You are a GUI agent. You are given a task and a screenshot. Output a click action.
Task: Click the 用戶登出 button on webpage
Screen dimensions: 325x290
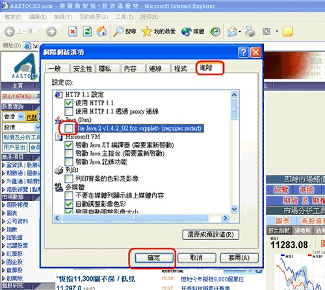pyautogui.click(x=15, y=148)
